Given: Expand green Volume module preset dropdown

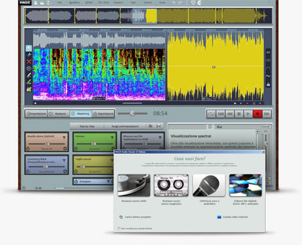Looking at the screenshot, I should pos(112,137).
